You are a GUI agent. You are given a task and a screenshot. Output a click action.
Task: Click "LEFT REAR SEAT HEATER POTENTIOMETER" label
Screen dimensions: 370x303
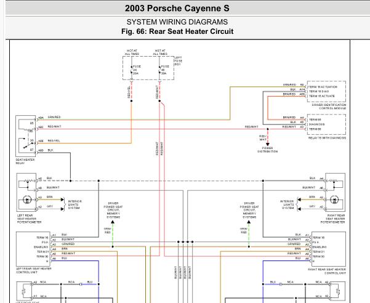coord(29,219)
